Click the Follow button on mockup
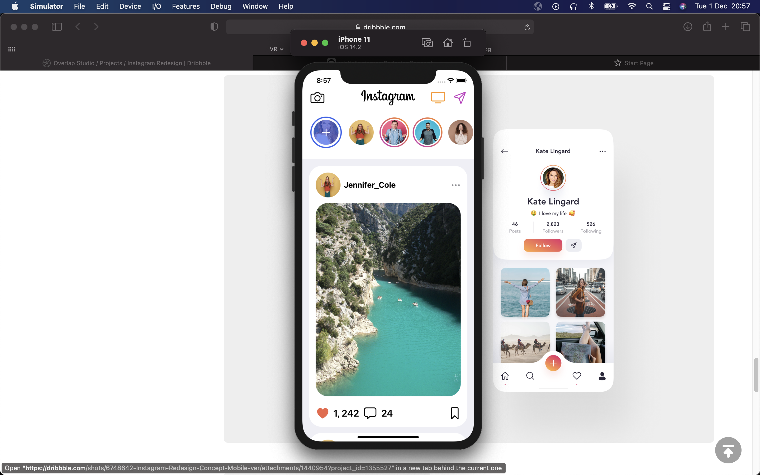The image size is (760, 475). point(543,245)
